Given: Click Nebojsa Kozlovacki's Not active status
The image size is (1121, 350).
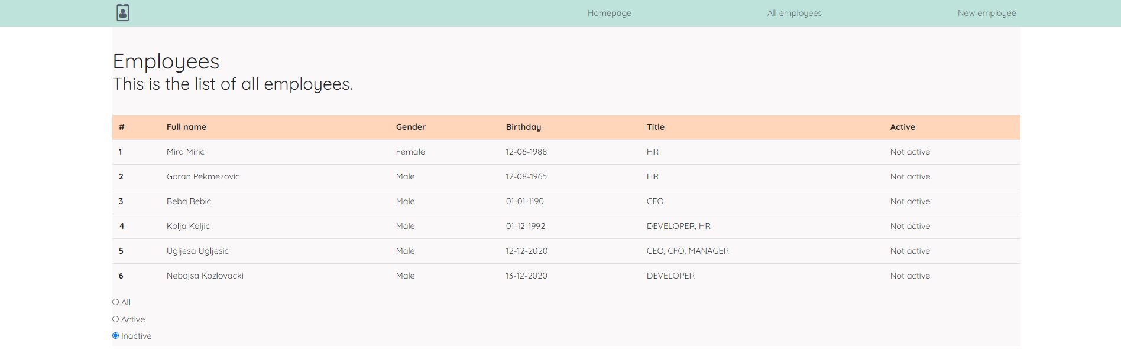Looking at the screenshot, I should pos(910,276).
